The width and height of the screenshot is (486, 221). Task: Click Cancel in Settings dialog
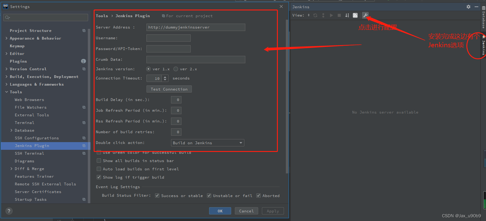point(247,211)
